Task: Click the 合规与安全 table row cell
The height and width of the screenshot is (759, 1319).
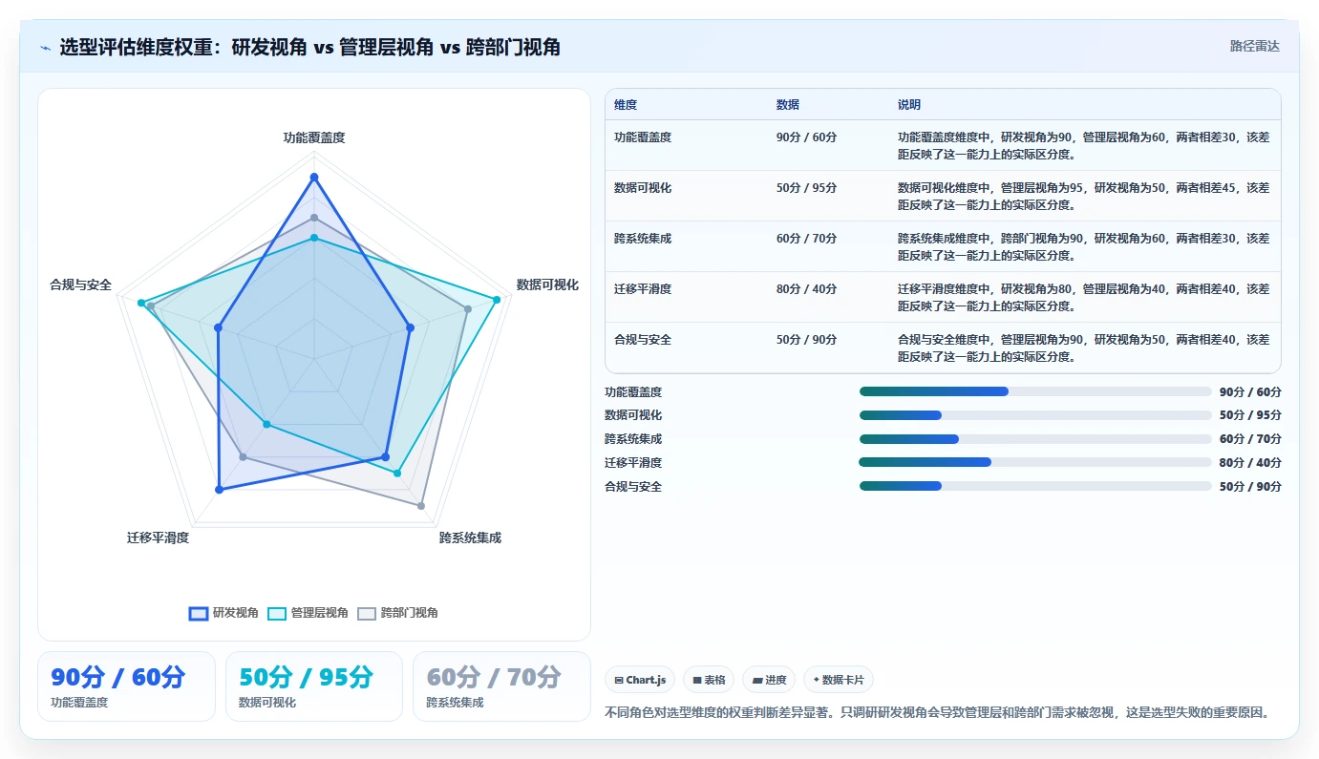Action: coord(643,340)
